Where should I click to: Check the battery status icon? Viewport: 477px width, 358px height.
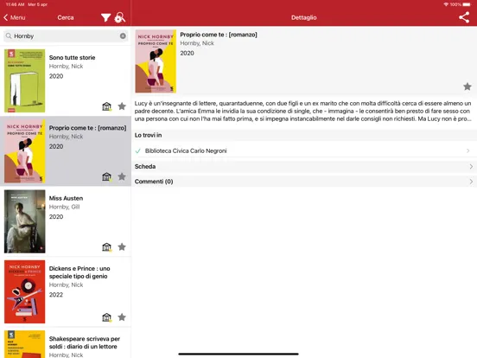pyautogui.click(x=467, y=4)
